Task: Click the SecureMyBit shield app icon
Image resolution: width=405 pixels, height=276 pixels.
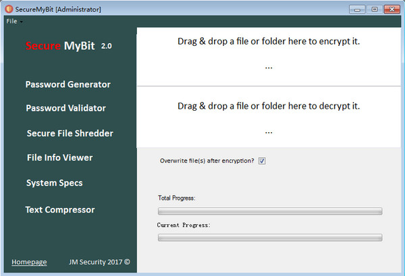Action: (9, 9)
